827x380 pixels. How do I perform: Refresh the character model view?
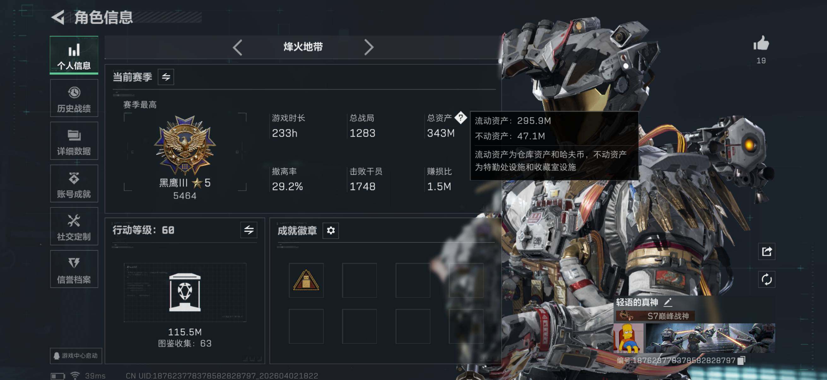pyautogui.click(x=767, y=279)
